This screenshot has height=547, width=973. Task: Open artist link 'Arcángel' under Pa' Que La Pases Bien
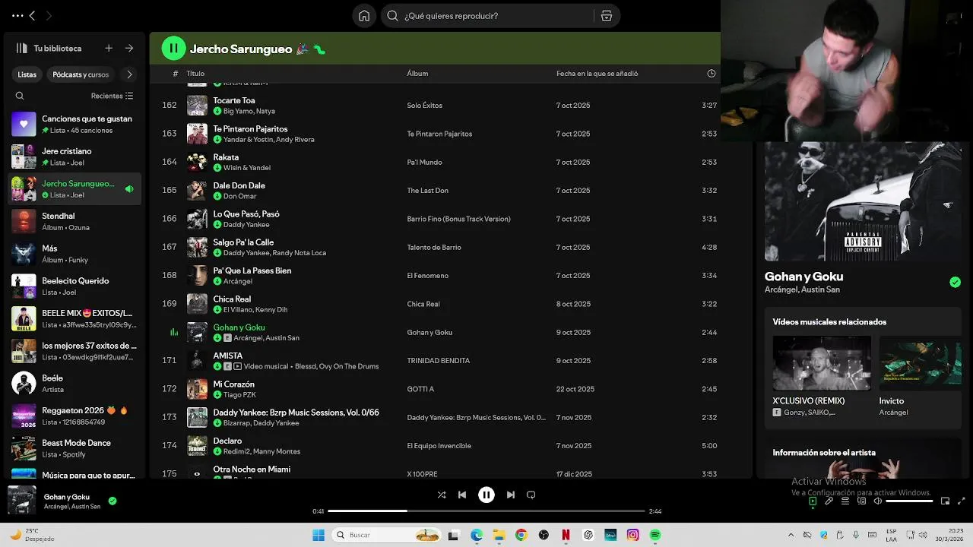238,281
